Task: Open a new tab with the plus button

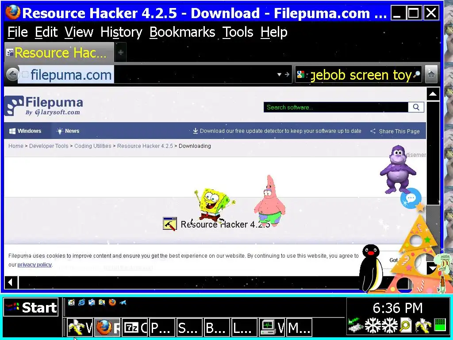Action: click(121, 52)
